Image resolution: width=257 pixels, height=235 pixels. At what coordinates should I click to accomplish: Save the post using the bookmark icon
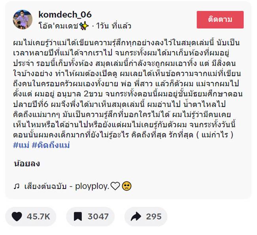click(77, 216)
